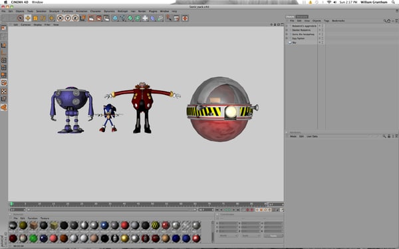This screenshot has height=249, width=399.
Task: Open the MoGraph menu
Action: (122, 11)
